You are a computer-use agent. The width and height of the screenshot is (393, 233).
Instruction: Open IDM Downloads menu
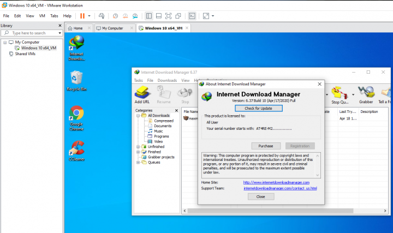[167, 80]
